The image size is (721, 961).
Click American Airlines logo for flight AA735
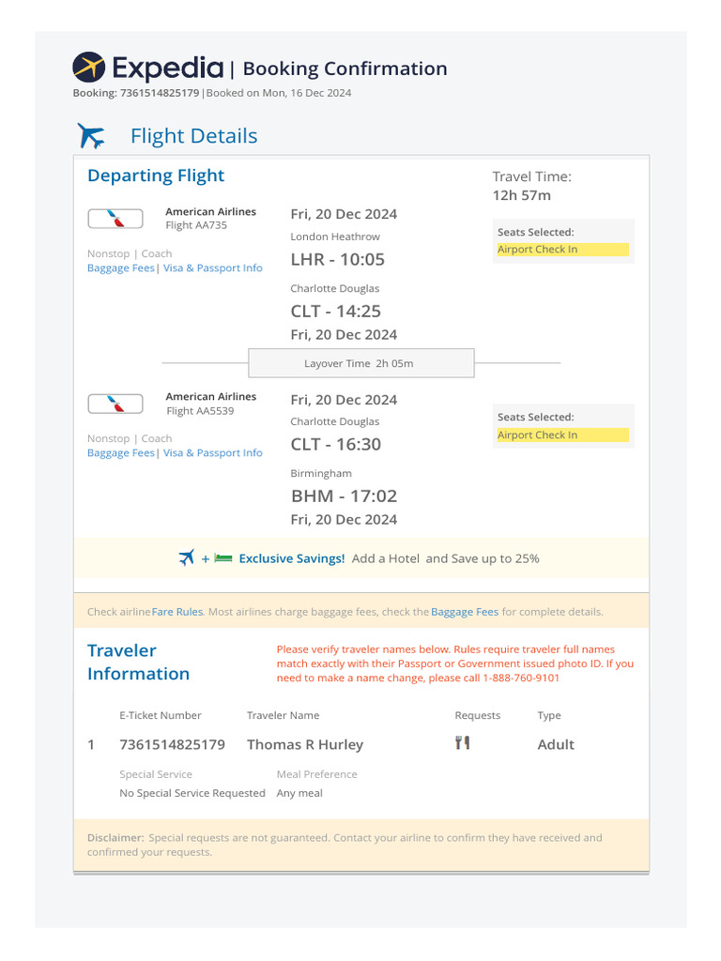[115, 219]
